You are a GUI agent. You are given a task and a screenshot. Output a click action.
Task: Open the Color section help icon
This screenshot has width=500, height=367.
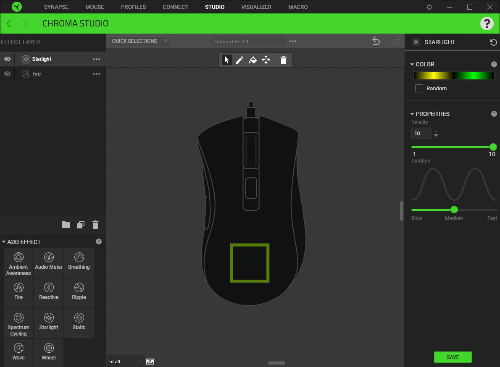(494, 64)
